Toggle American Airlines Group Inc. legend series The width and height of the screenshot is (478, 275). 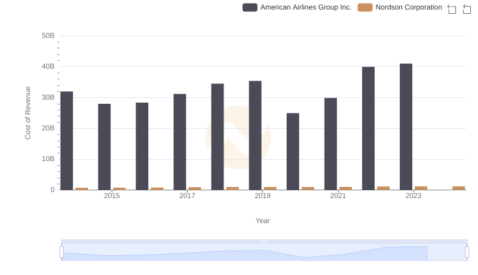[x=297, y=7]
